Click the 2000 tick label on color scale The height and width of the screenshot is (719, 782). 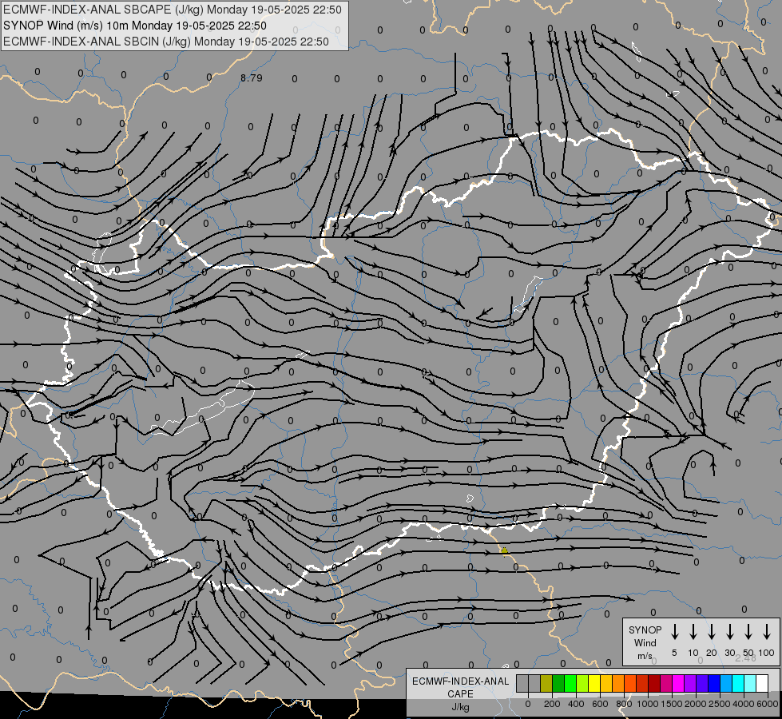click(696, 704)
